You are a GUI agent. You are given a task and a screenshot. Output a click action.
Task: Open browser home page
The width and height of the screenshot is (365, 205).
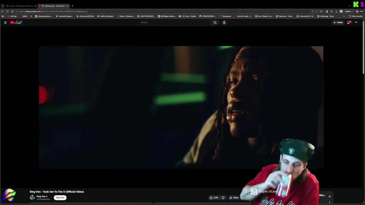tap(12, 11)
